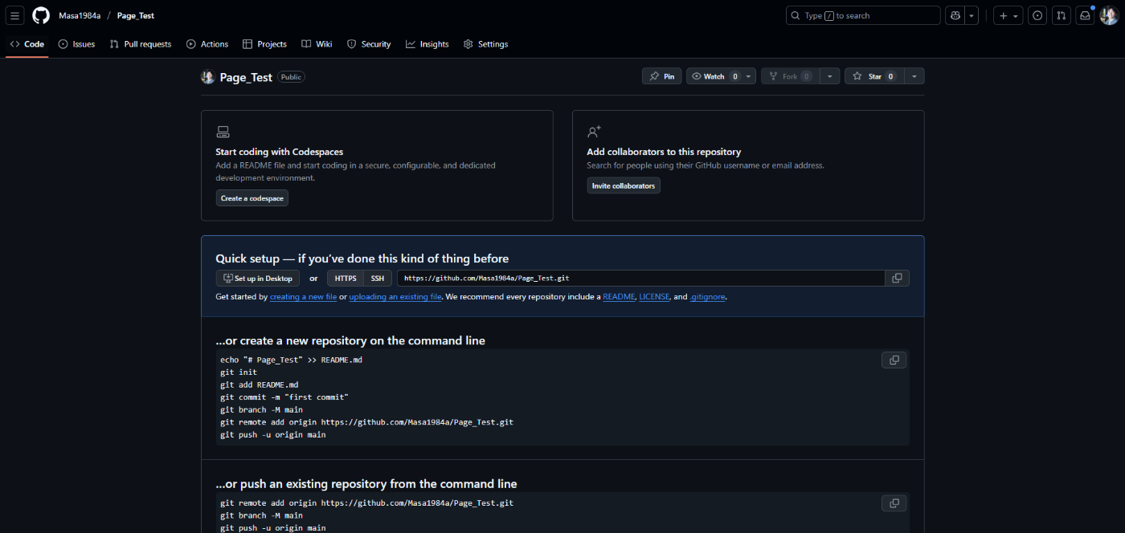Open the Insights tab
Image resolution: width=1125 pixels, height=533 pixels.
[x=427, y=44]
